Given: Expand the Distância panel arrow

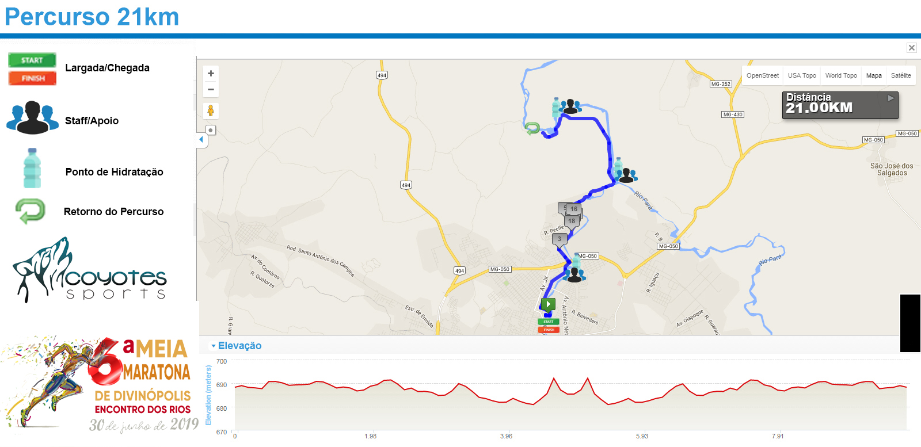Looking at the screenshot, I should coord(890,98).
